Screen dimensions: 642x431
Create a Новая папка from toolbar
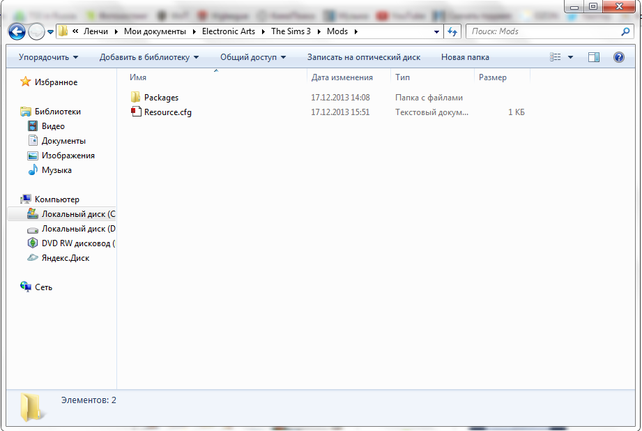tap(465, 57)
